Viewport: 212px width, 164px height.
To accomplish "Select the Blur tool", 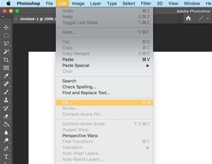I will pos(6,132).
